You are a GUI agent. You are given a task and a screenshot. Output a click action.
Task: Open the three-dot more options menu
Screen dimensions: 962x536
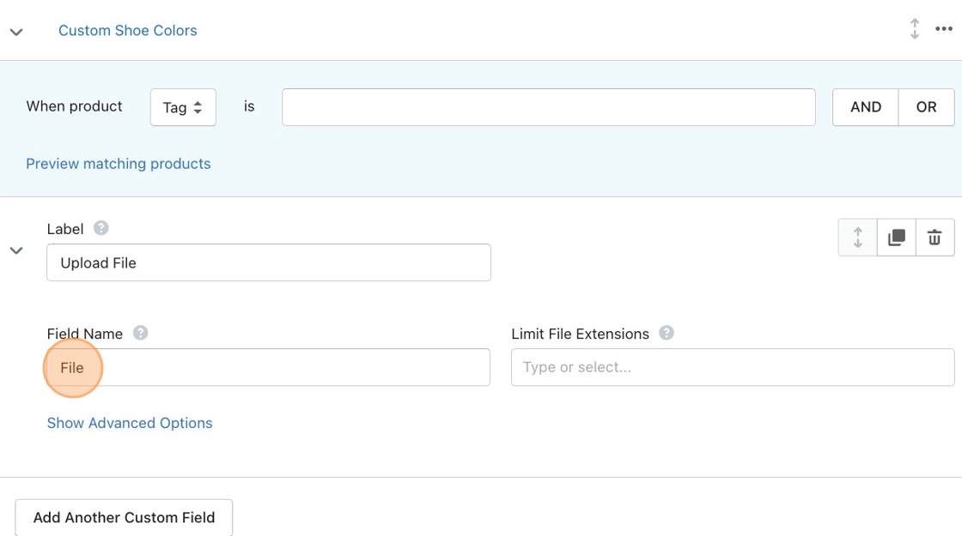944,29
